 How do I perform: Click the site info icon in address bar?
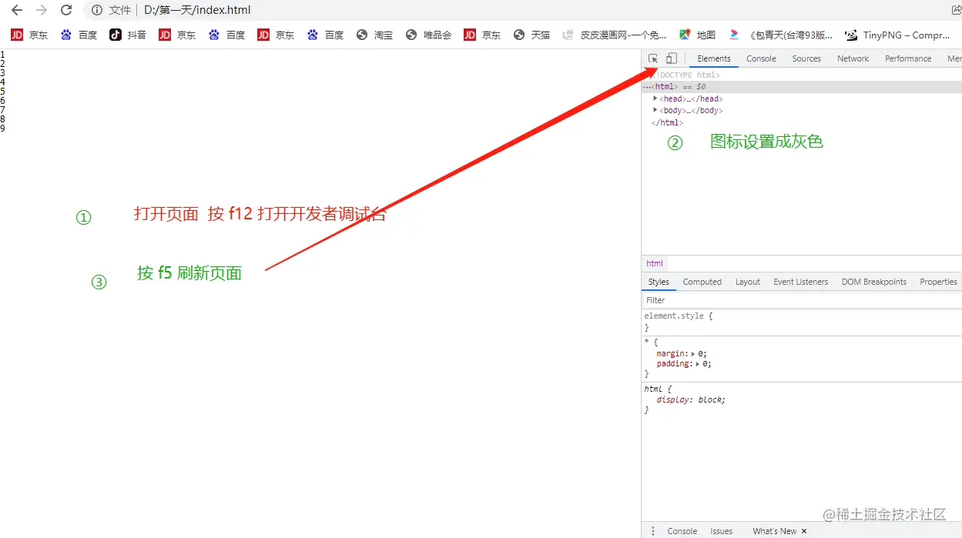click(97, 10)
